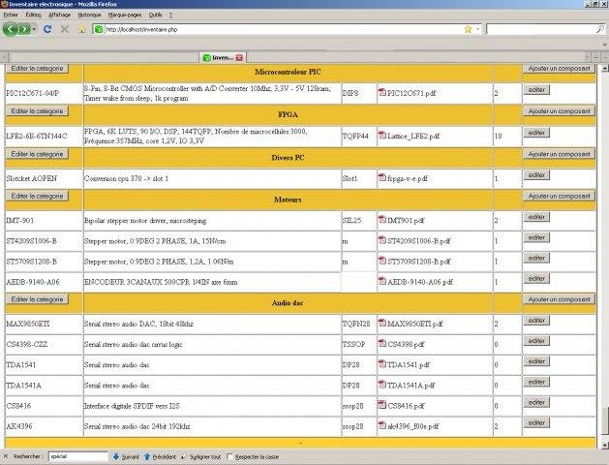
Task: Click the TQFP44 package cell
Action: [359, 136]
